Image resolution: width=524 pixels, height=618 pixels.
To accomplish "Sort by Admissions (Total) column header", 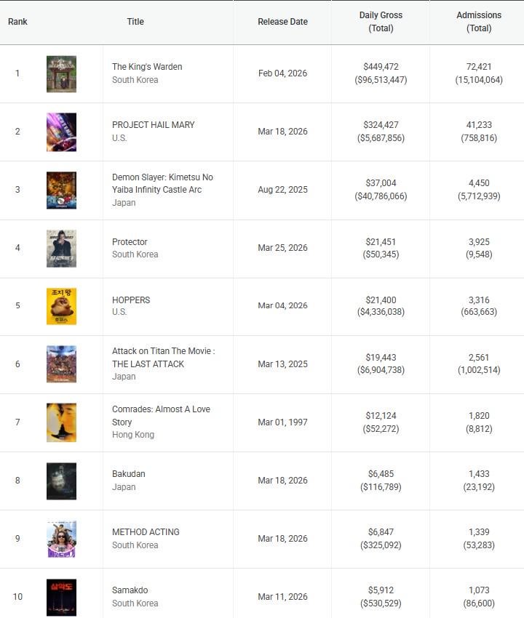I will click(x=478, y=22).
